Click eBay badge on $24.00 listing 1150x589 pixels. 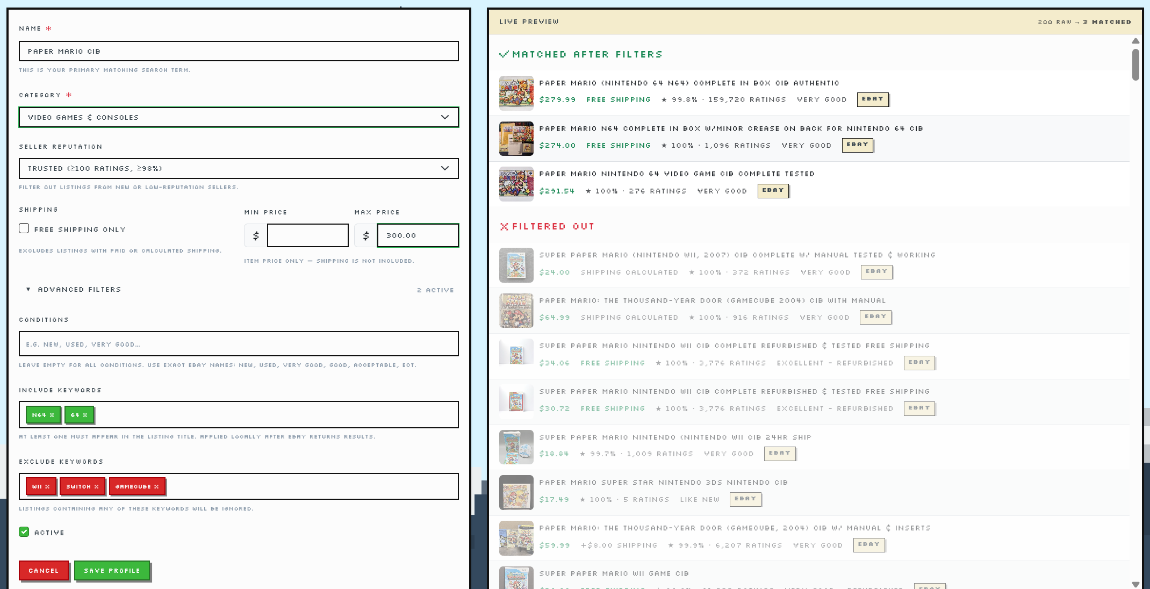[876, 271]
